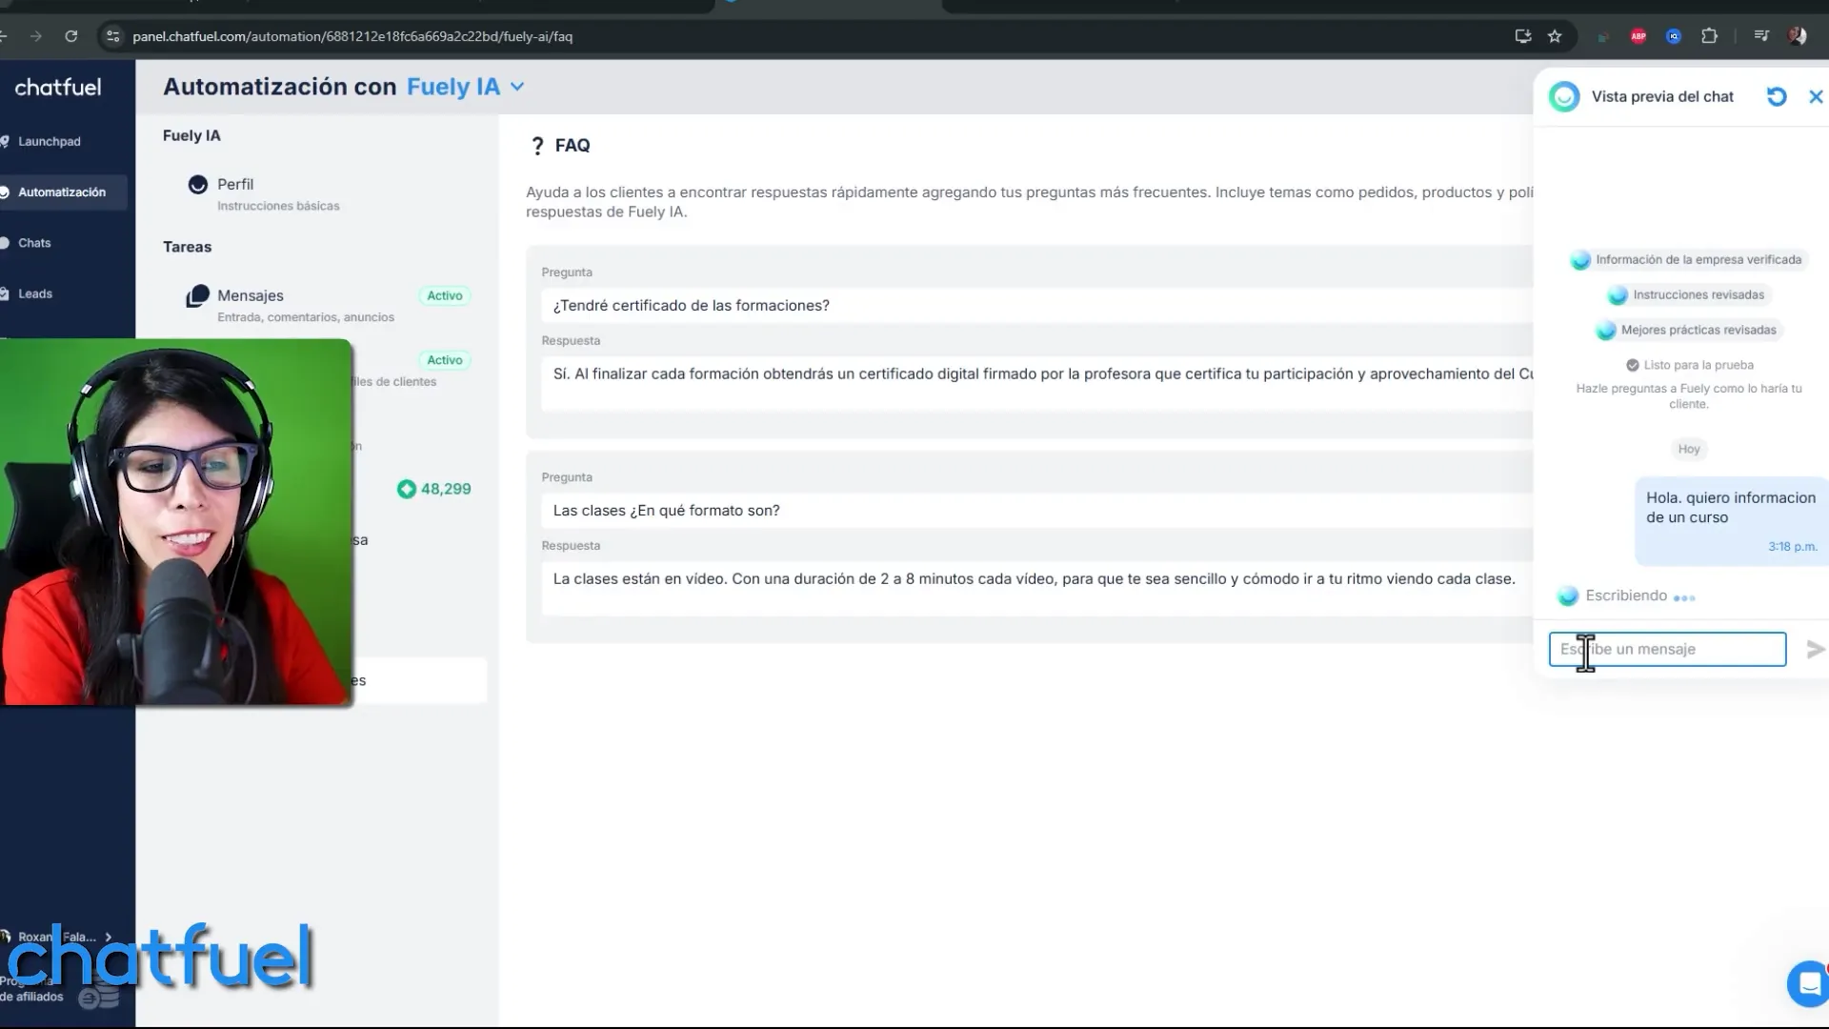Edit question about certificado de las formaciones
The width and height of the screenshot is (1829, 1029).
[x=1036, y=306]
